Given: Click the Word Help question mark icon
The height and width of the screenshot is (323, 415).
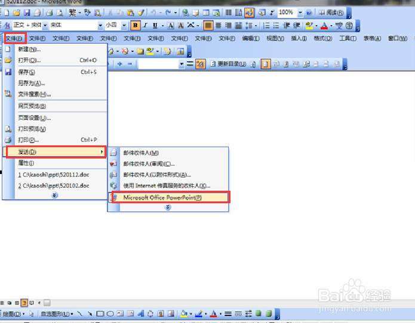Looking at the screenshot, I should [x=309, y=13].
